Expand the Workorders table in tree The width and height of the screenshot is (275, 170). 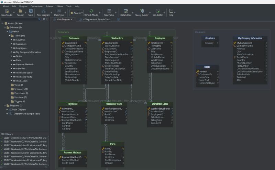click(x=11, y=81)
